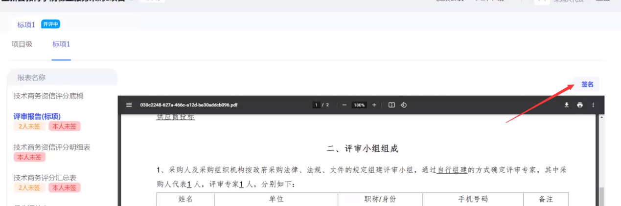Zoom out the PDF with minus icon
The image size is (621, 206).
pyautogui.click(x=345, y=105)
